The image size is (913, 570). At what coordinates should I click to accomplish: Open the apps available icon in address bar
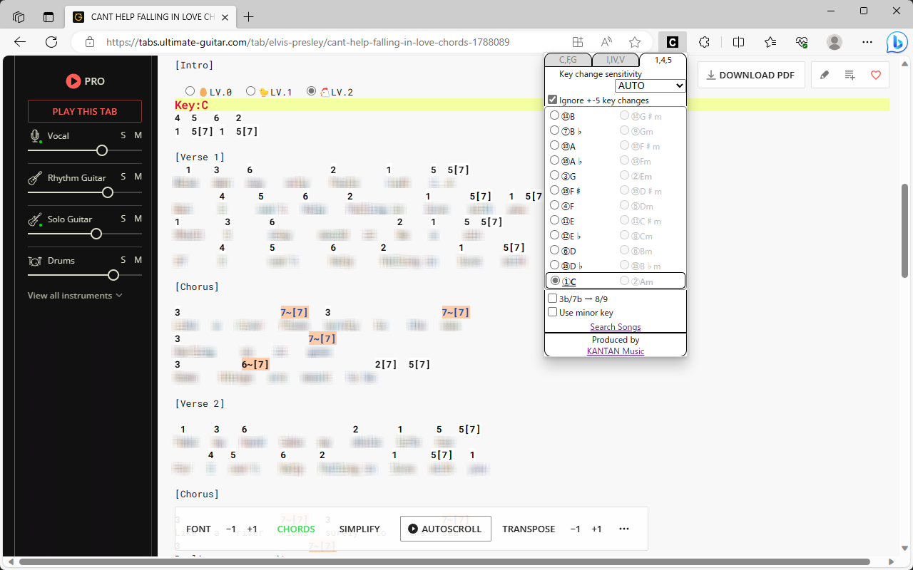point(578,42)
